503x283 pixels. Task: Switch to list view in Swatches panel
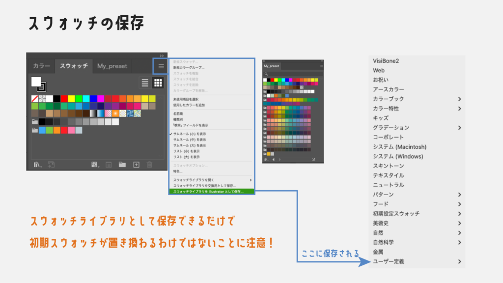[x=145, y=83]
